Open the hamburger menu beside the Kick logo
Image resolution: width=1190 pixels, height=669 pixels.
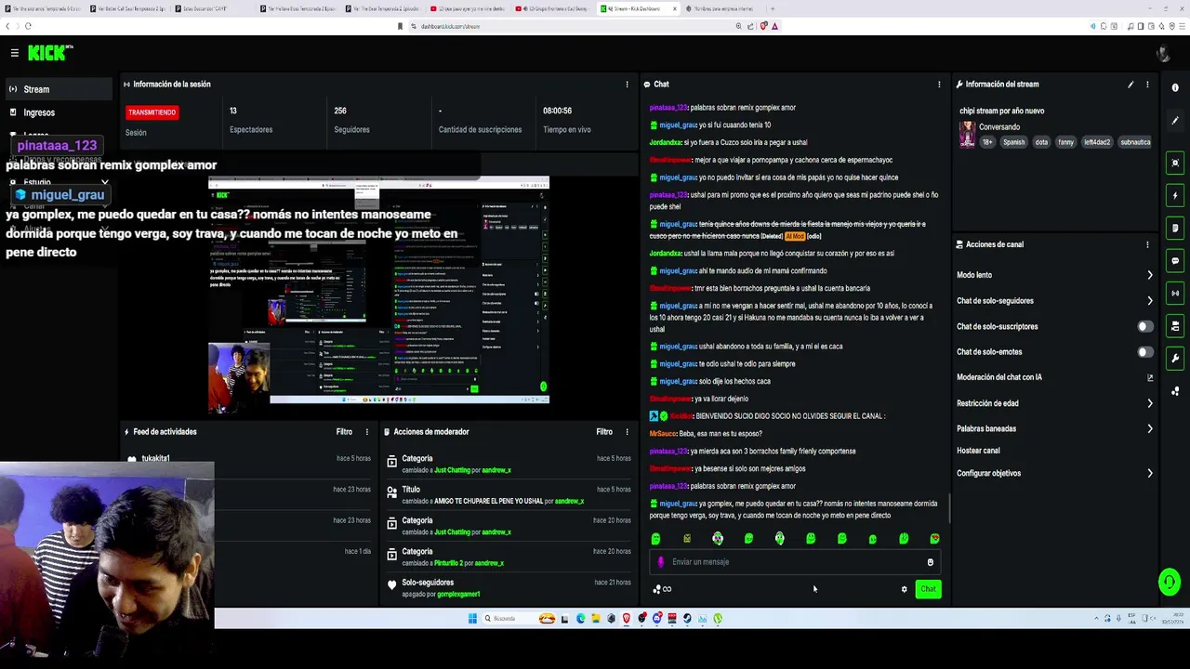[14, 53]
